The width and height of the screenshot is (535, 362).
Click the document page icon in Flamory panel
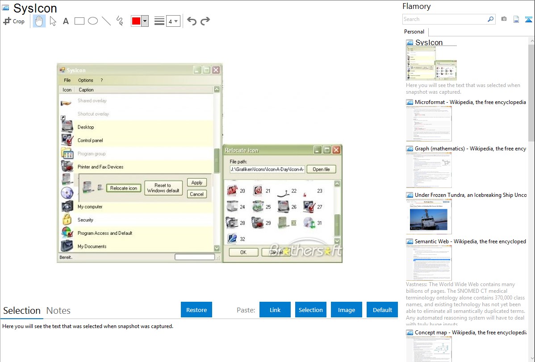pos(516,19)
